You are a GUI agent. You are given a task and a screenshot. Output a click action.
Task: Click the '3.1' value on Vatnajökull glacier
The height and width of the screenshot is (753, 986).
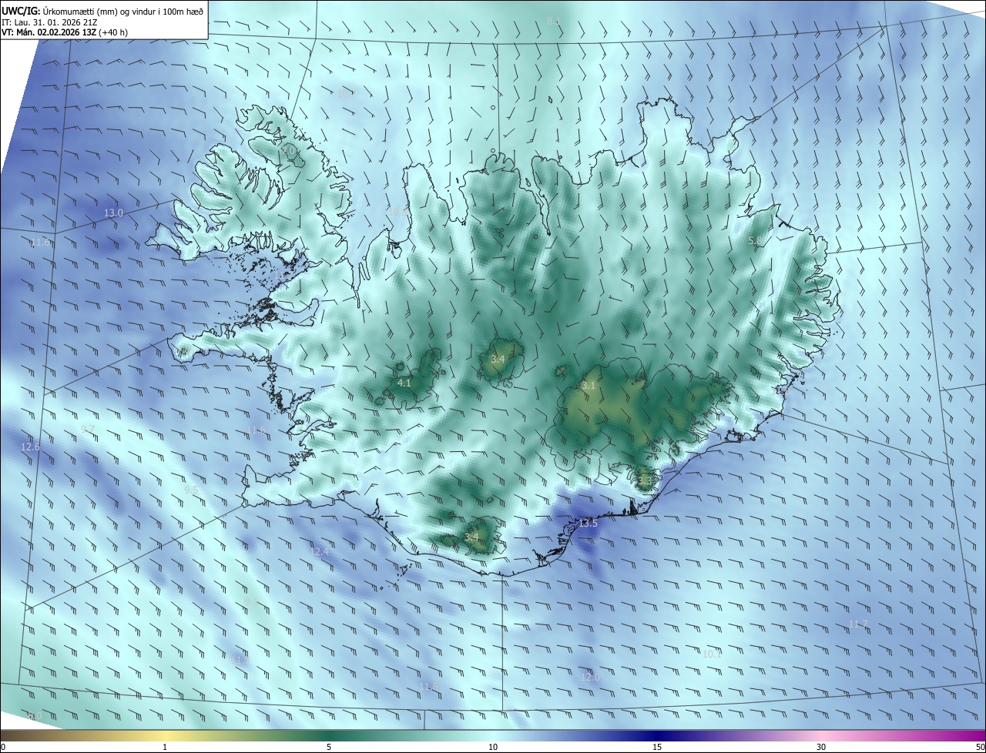[589, 385]
